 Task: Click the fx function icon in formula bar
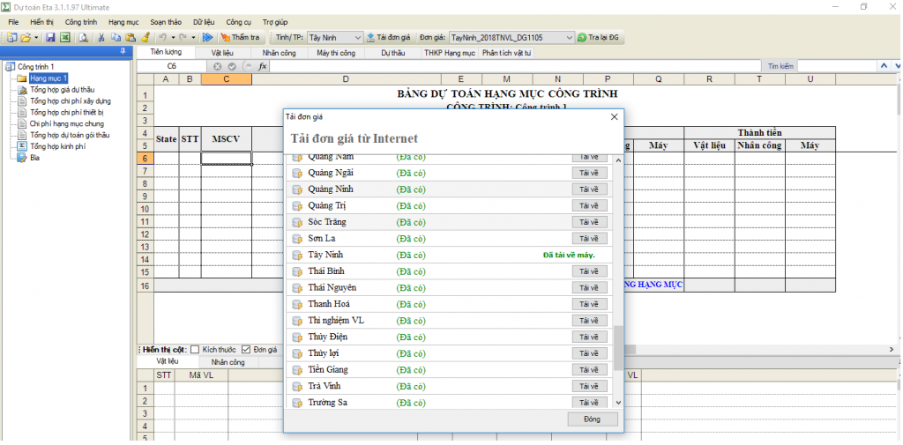(x=262, y=66)
